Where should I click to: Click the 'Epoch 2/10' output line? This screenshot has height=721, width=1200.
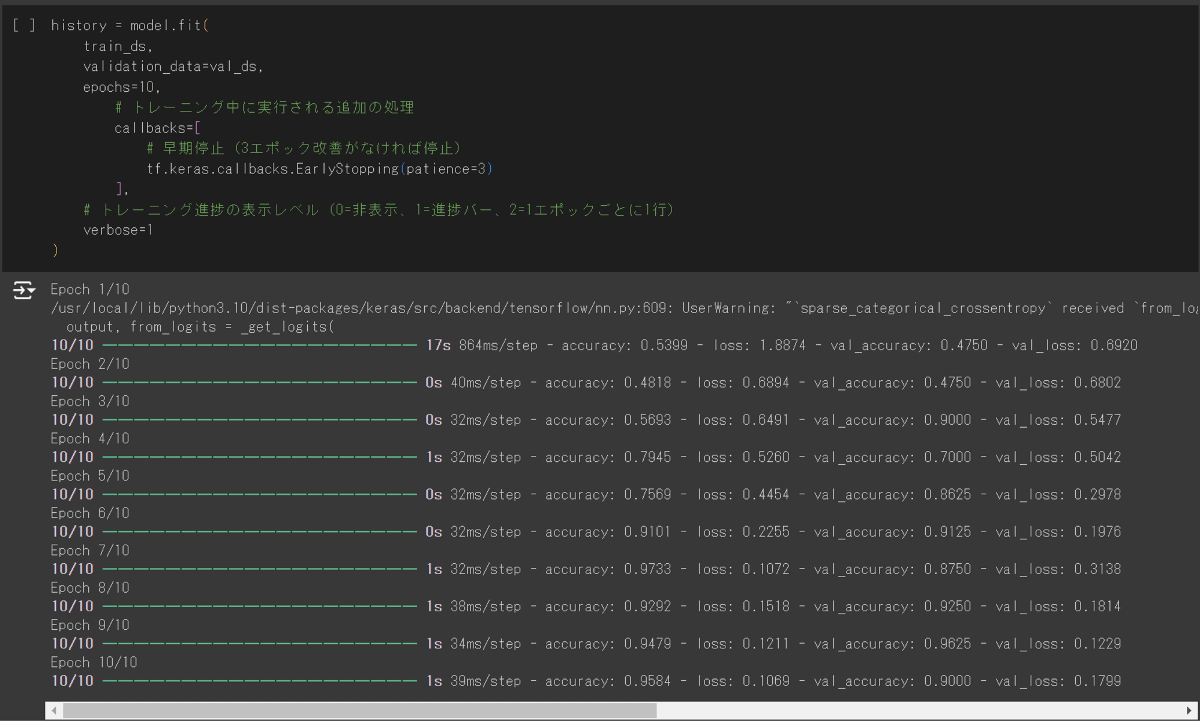(x=90, y=364)
